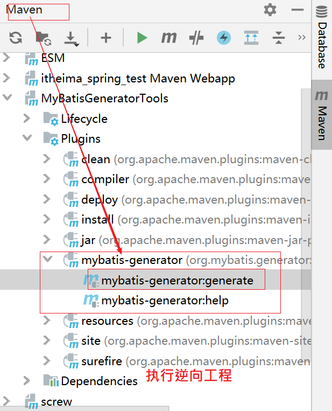Select the Plugins folder label

tap(81, 139)
